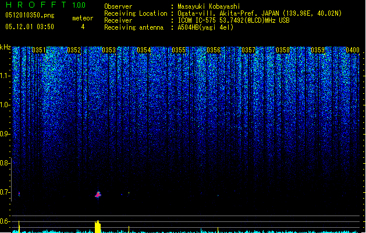Click the thin yellow power spike before 0351
This screenshot has width=366, height=233.
tap(19, 227)
